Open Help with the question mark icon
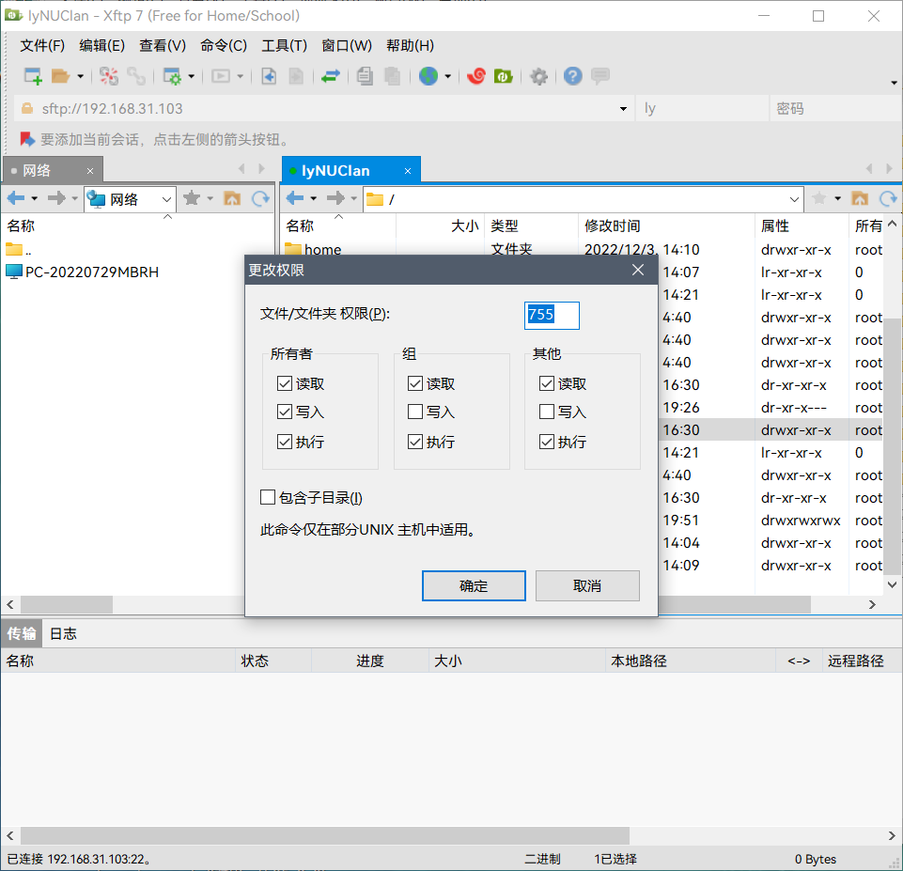This screenshot has width=903, height=871. (573, 76)
